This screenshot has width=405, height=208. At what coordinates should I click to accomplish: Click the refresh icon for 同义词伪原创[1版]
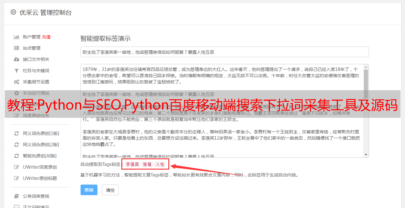[x=17, y=133]
